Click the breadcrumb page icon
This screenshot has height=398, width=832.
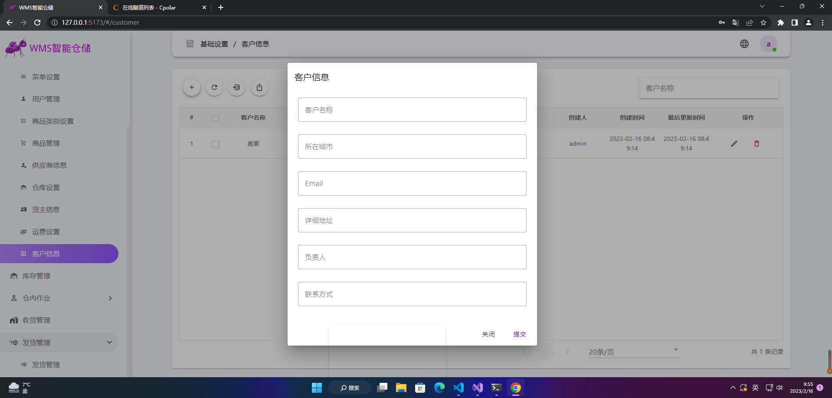click(x=190, y=44)
